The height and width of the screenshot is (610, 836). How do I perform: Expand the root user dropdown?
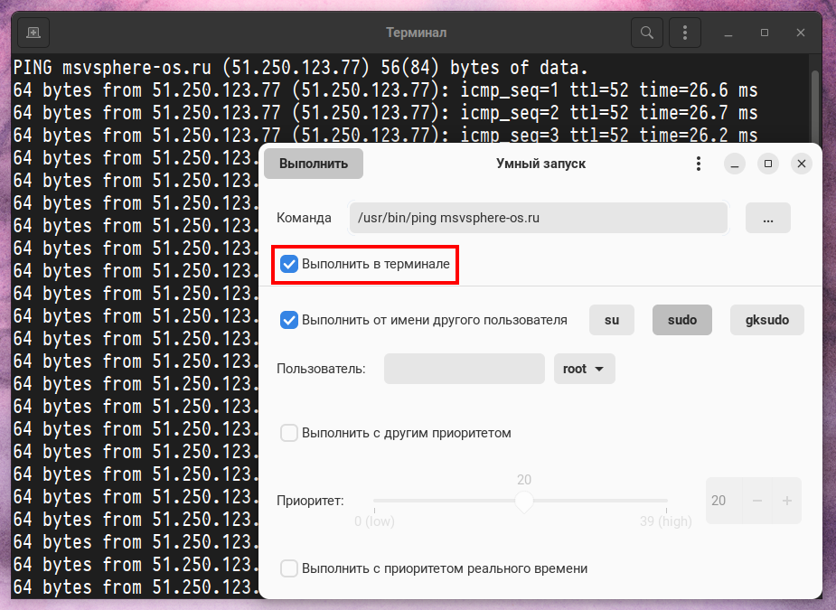coord(584,369)
